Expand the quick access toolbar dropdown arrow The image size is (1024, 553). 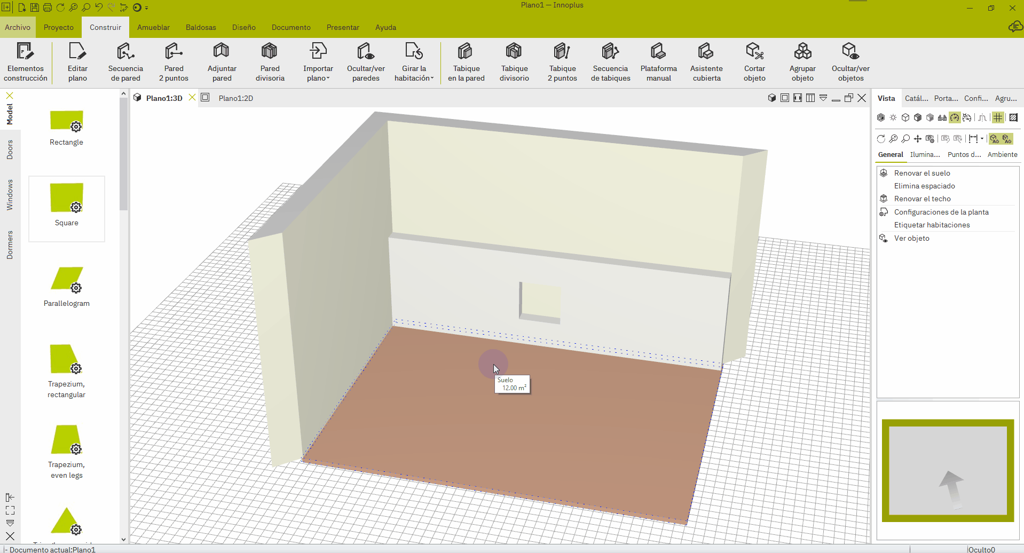click(x=146, y=8)
